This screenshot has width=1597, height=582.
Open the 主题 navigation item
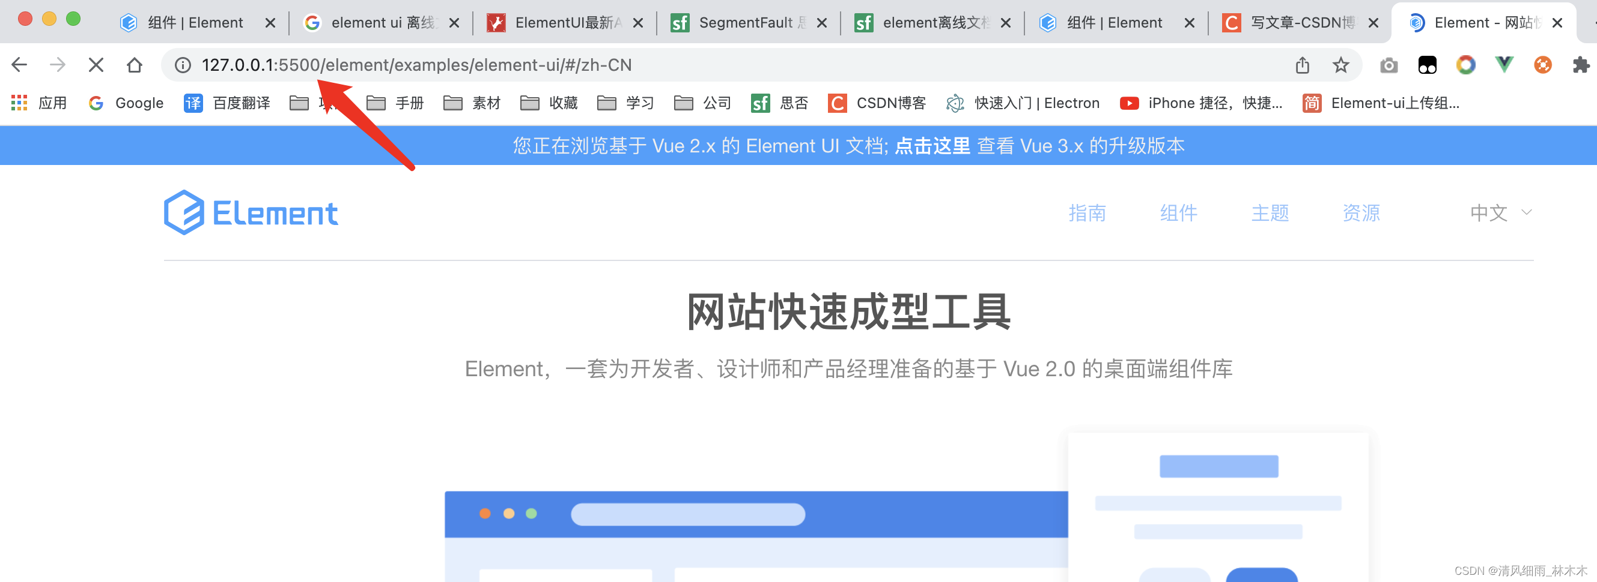(1270, 213)
